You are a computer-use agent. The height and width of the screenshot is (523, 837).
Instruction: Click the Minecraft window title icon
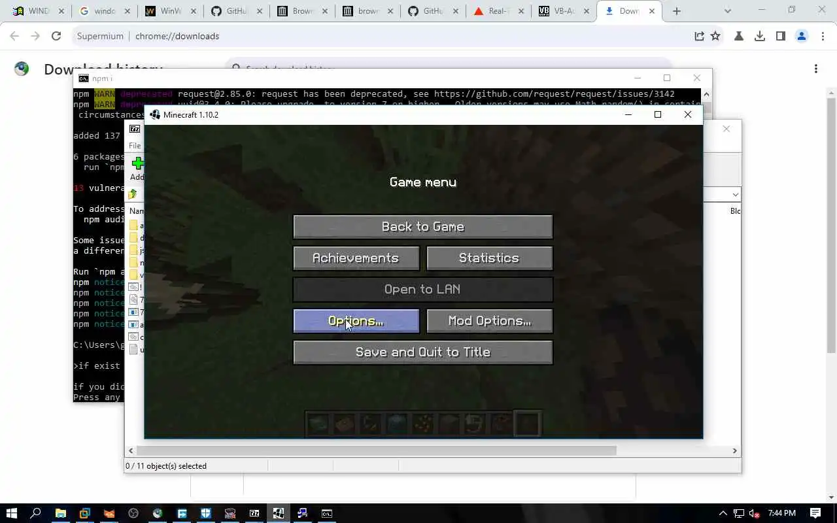click(x=155, y=115)
